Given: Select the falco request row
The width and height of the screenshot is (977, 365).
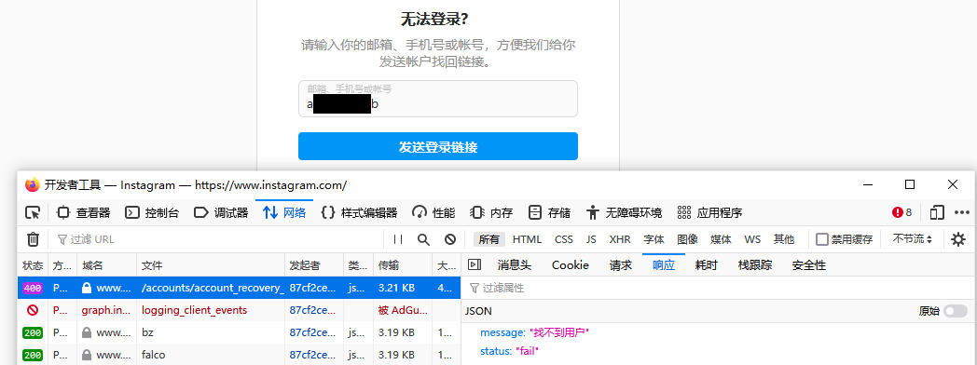Looking at the screenshot, I should coord(240,355).
